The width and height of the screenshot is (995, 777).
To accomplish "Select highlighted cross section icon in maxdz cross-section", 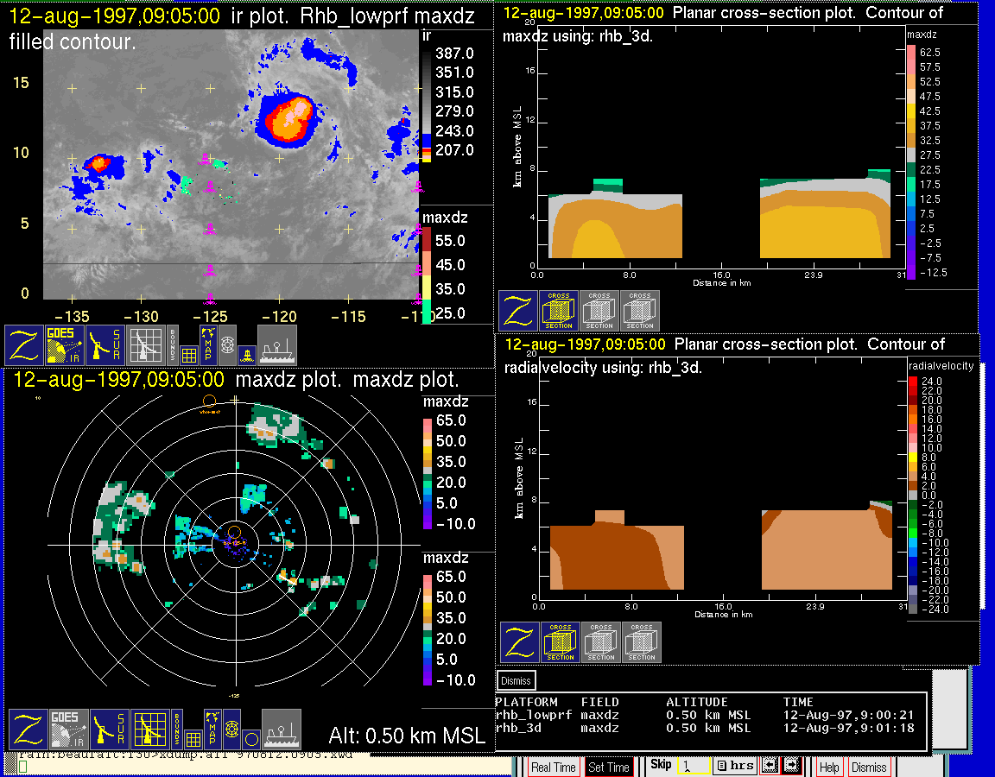I will pyautogui.click(x=559, y=311).
